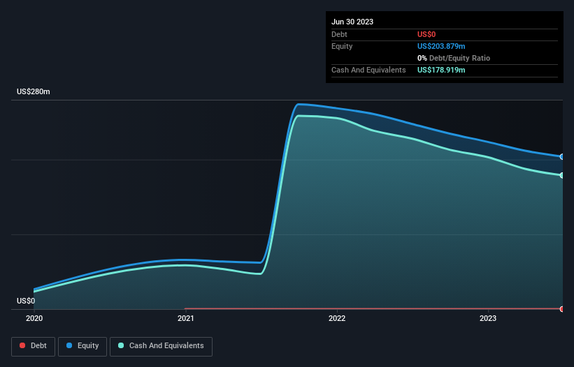This screenshot has width=574, height=367.
Task: Click the Debt label in tooltip
Action: 339,34
